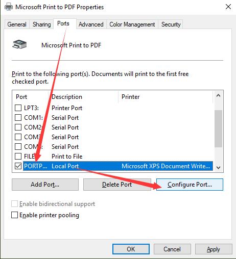Uncheck the PORTP... Local Port checkbox
Viewport: 236px width, 259px height.
point(18,166)
